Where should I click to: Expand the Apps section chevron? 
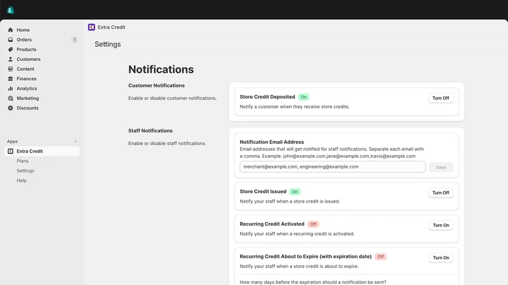[76, 141]
